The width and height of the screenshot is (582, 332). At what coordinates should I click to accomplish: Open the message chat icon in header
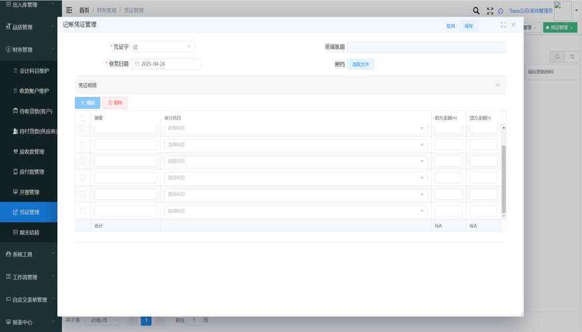click(500, 11)
